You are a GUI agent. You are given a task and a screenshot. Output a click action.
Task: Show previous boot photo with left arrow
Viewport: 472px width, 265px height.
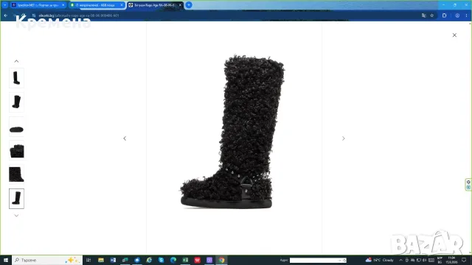125,138
